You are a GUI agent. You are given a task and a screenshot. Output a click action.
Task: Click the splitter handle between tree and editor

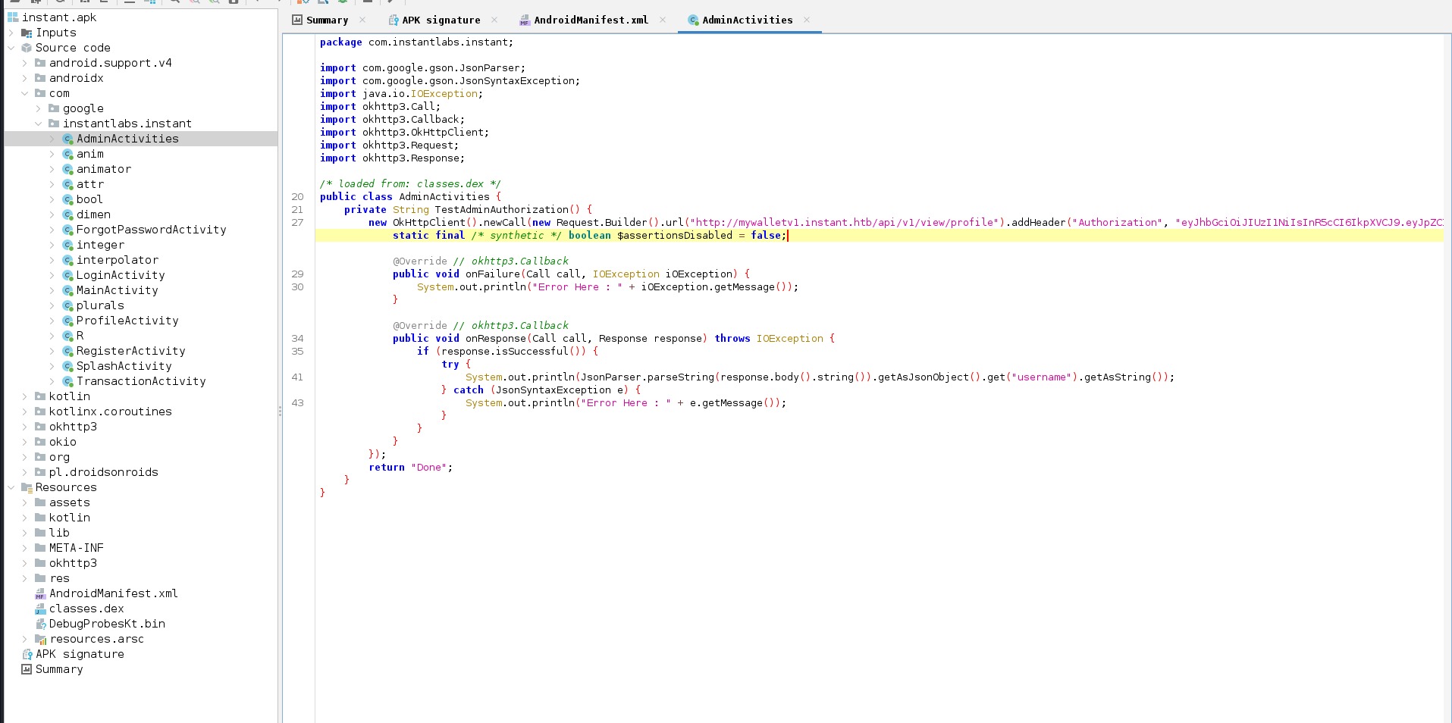click(x=280, y=411)
